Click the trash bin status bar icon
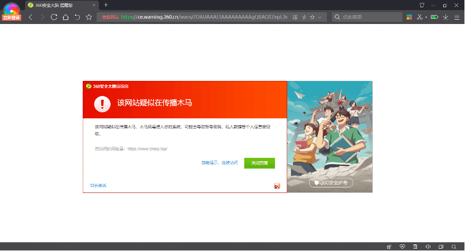 point(415,247)
